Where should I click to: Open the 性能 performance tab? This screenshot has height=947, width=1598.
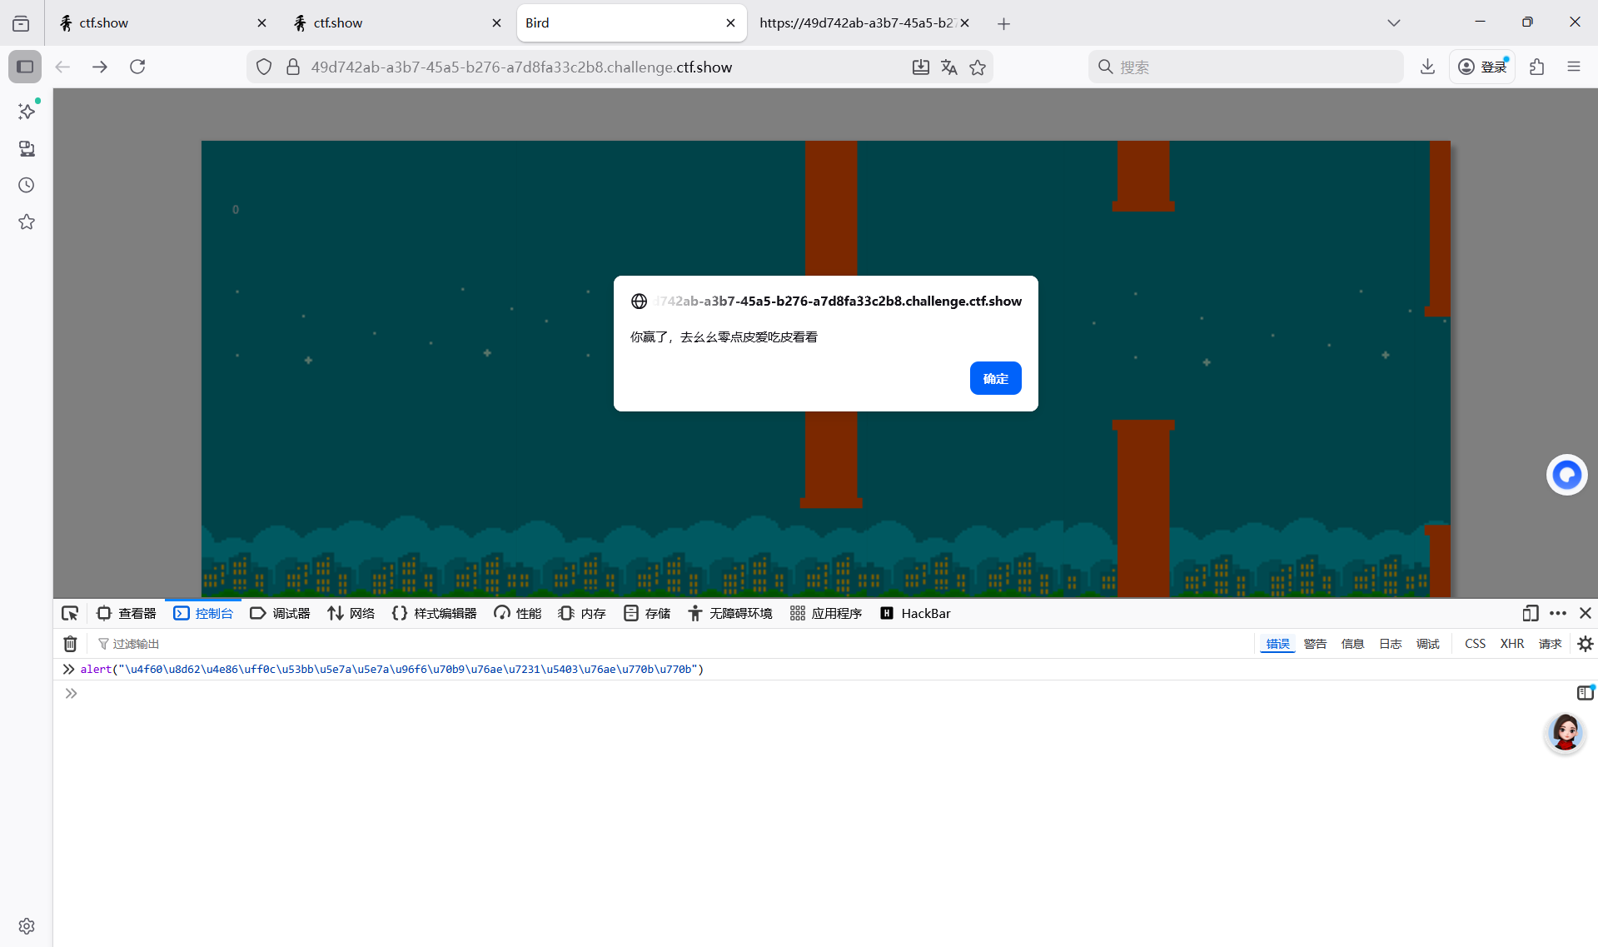pyautogui.click(x=517, y=614)
